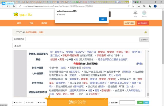
Task: Open the 书架 bookshelf icon
Action: [x=135, y=14]
